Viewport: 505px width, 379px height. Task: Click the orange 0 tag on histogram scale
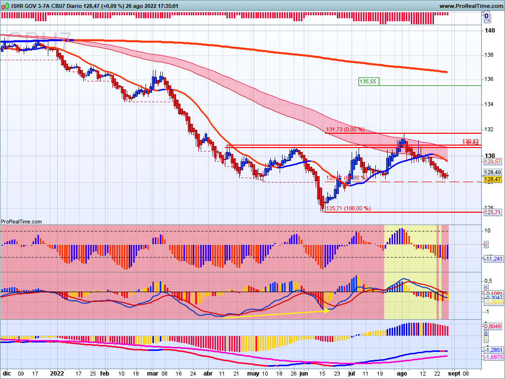(486, 245)
